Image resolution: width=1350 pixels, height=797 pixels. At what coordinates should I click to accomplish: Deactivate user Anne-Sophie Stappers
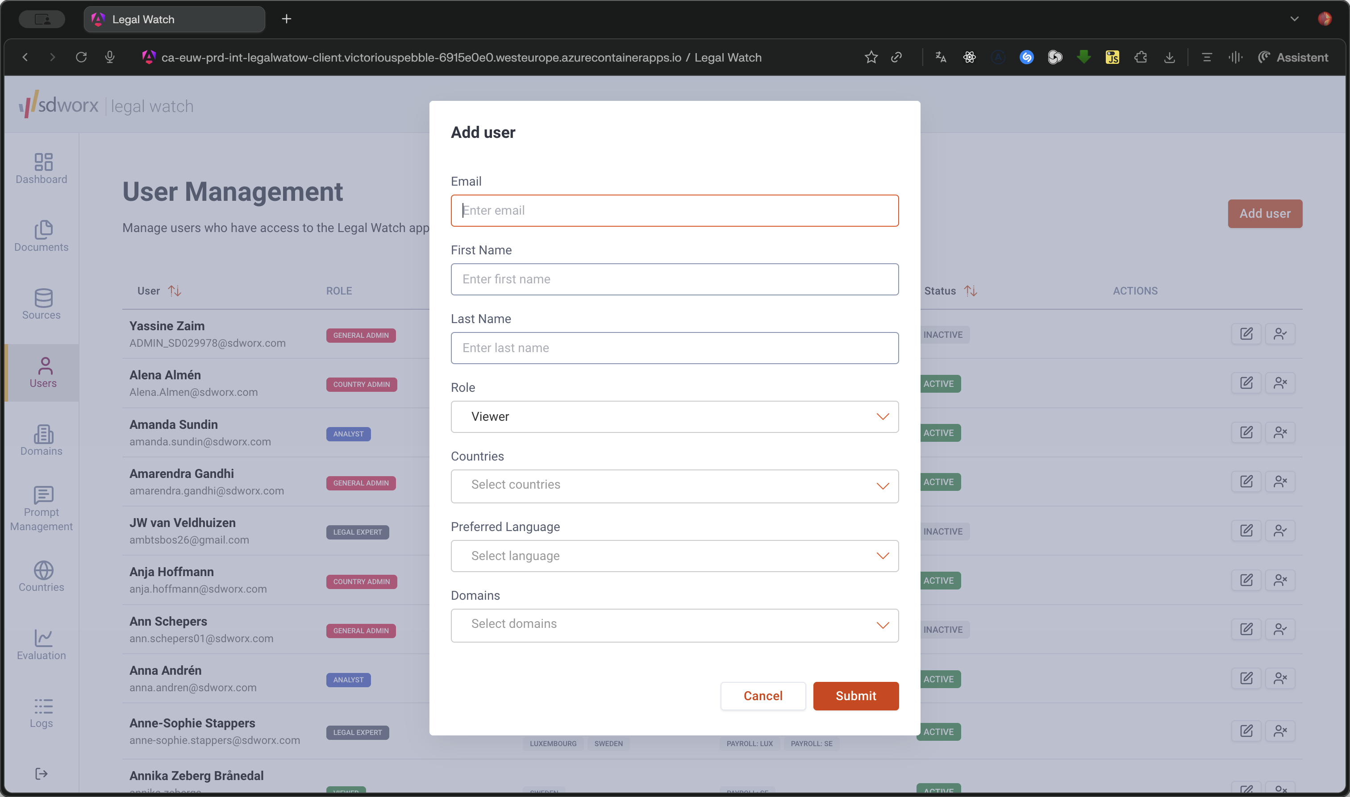[1280, 731]
